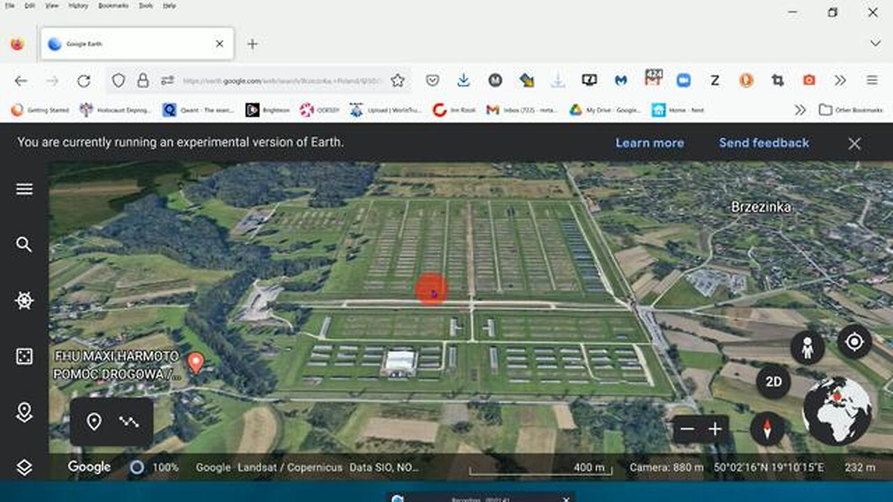Click Send feedback link
893x502 pixels.
[764, 143]
